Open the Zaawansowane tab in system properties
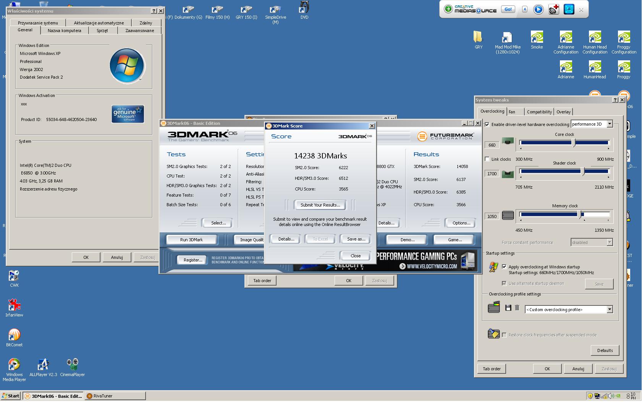Screen dimensions: 642x402 (140, 31)
